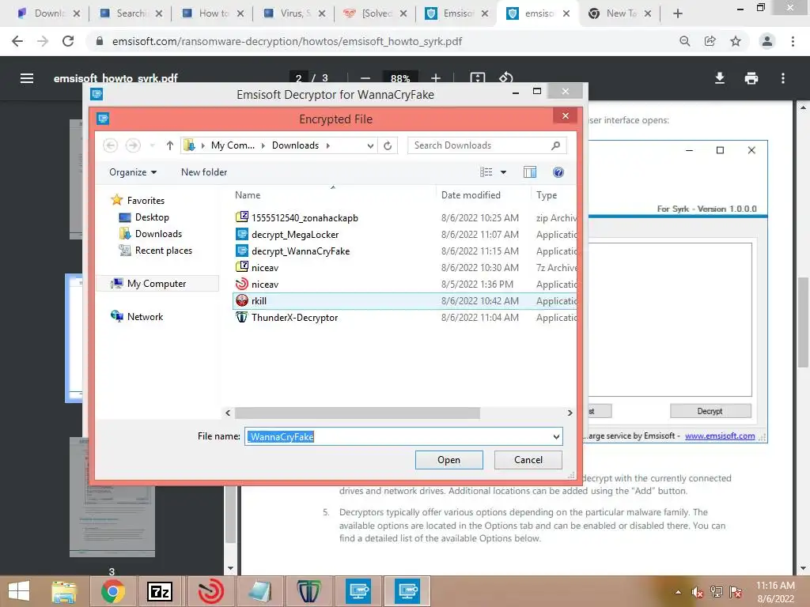
Task: Open Chrome profile avatar
Action: [767, 41]
